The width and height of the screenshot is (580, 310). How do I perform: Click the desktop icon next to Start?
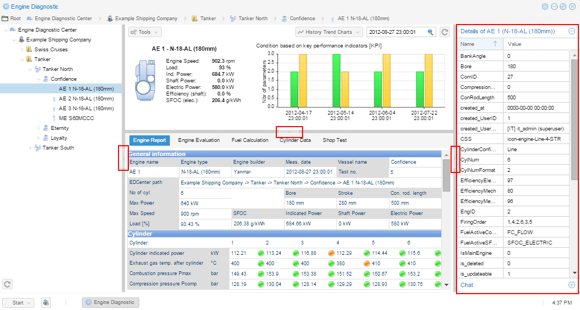click(46, 302)
